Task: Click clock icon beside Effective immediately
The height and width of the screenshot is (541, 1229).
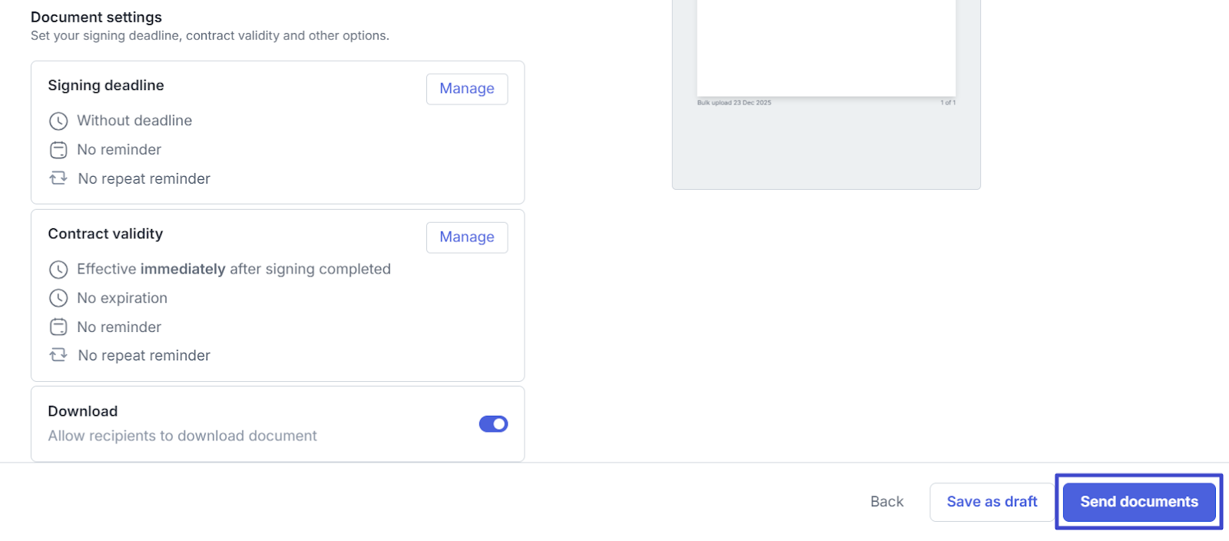Action: (58, 270)
